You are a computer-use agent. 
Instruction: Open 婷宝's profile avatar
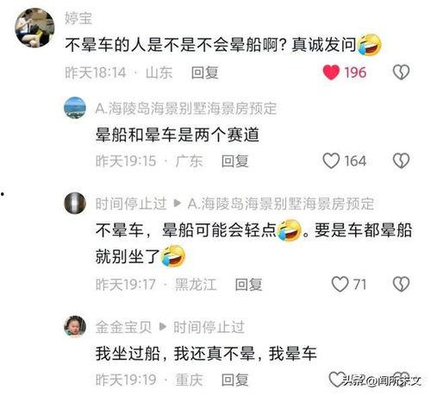[34, 28]
